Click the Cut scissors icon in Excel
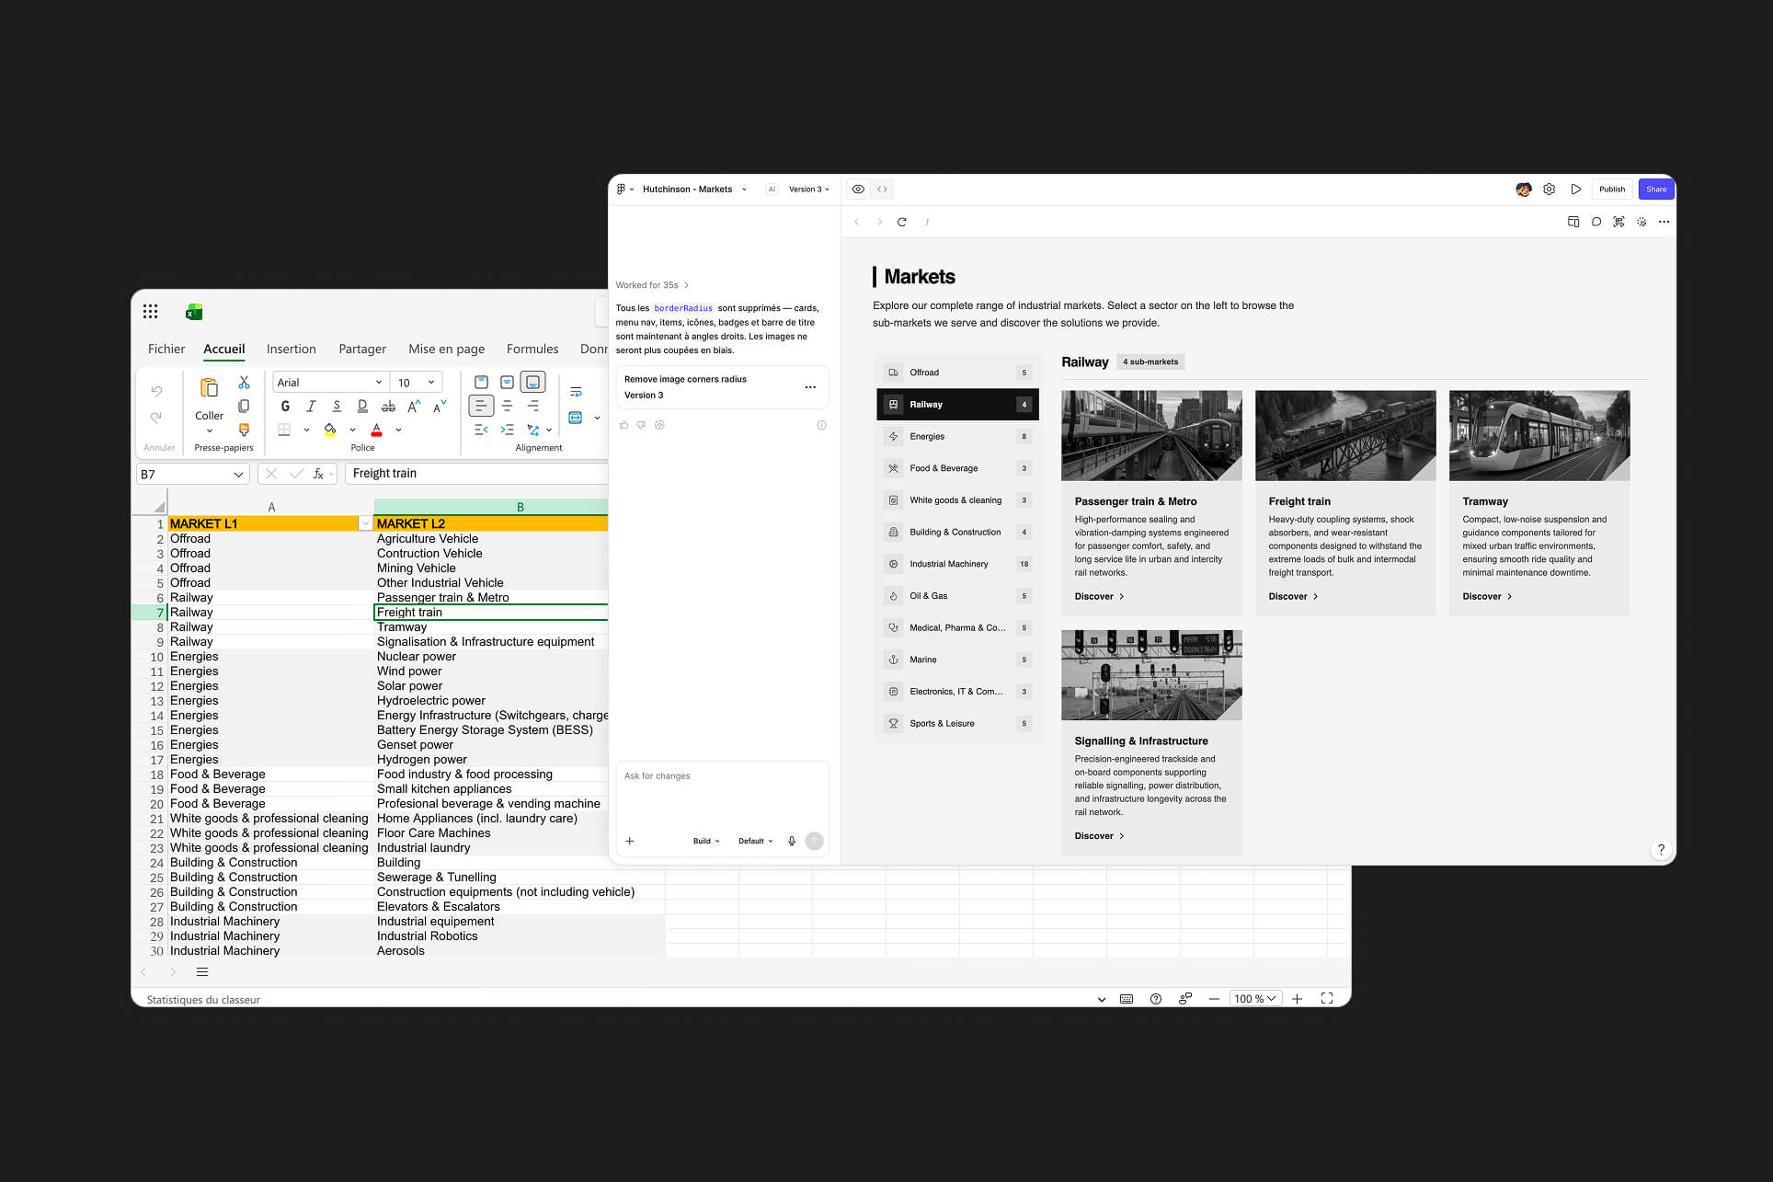 coord(244,383)
